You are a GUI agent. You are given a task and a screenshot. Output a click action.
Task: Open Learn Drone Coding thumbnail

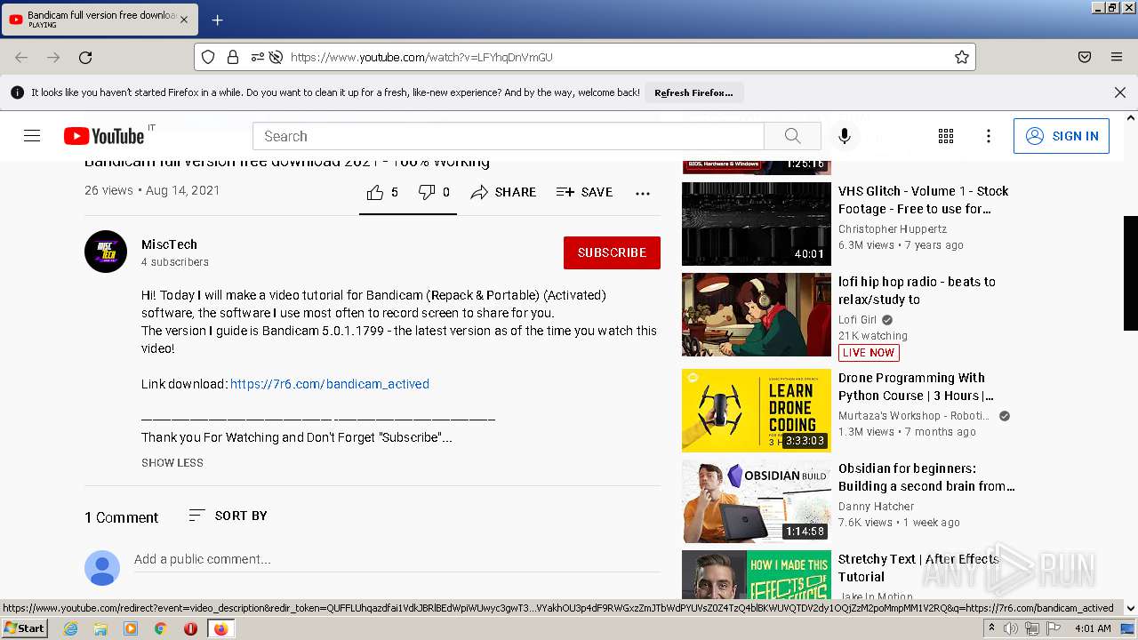(757, 411)
